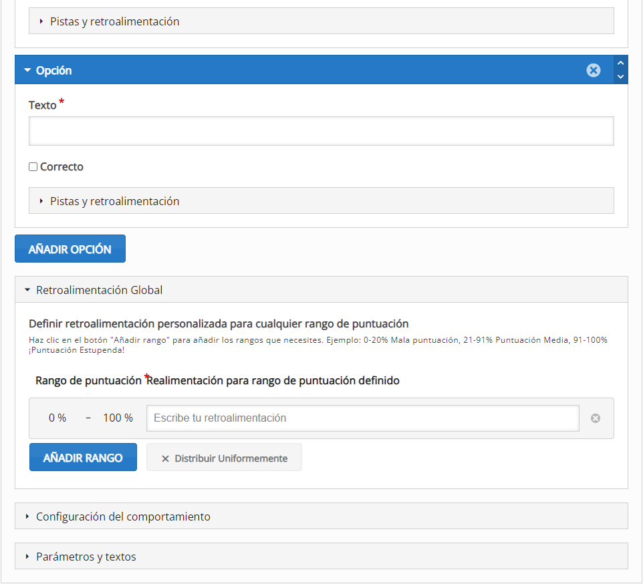Viewport: 643px width, 584px height.
Task: Click the 100 % range upper value
Action: click(x=118, y=418)
